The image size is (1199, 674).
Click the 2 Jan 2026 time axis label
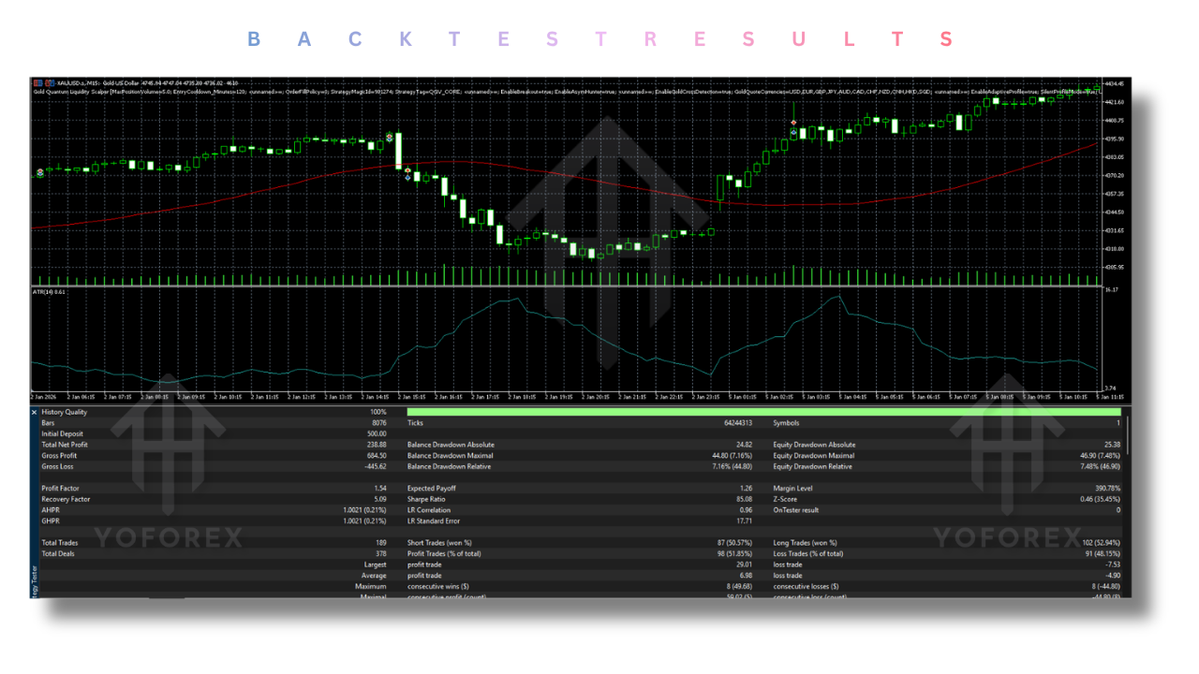click(x=44, y=397)
